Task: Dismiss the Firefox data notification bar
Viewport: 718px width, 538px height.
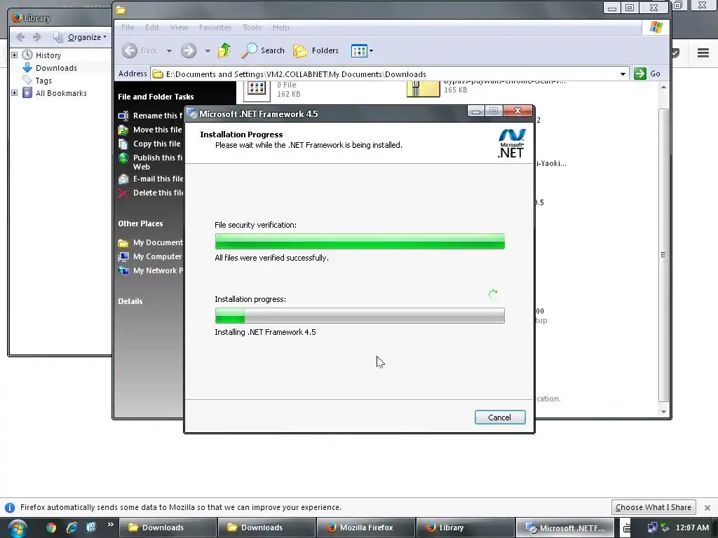Action: (707, 508)
